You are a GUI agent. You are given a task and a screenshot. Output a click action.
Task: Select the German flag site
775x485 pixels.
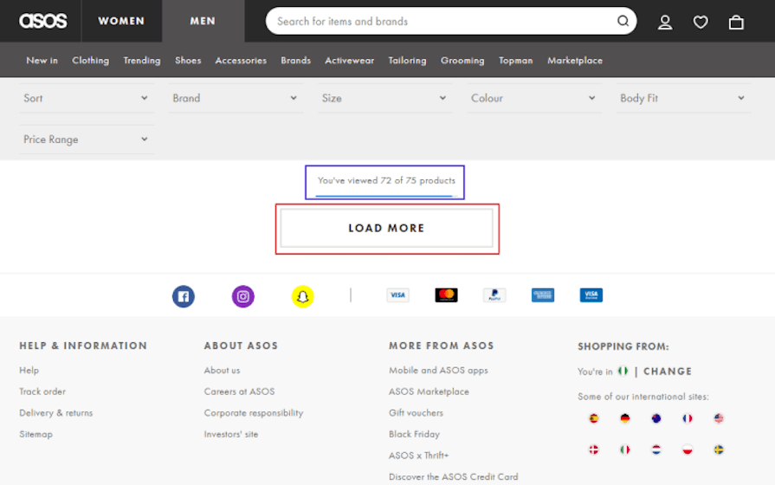tap(625, 419)
